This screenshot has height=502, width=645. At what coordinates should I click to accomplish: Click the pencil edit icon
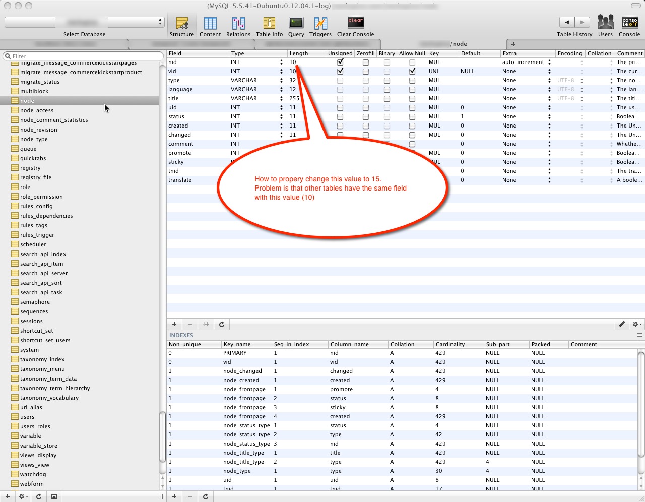[x=622, y=324]
